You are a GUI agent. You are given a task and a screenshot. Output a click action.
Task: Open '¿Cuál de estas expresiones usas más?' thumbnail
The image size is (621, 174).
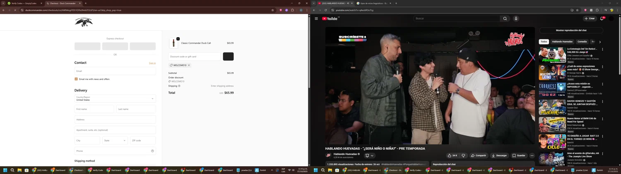552,72
